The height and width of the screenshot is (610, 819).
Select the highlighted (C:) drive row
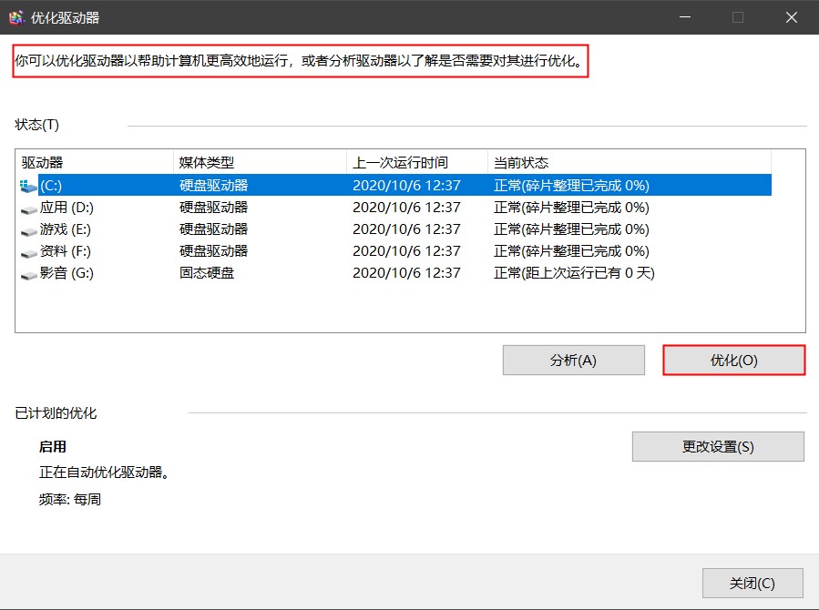tap(273, 185)
